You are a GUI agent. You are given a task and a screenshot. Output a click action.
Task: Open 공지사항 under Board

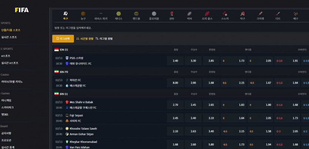(x=6, y=133)
